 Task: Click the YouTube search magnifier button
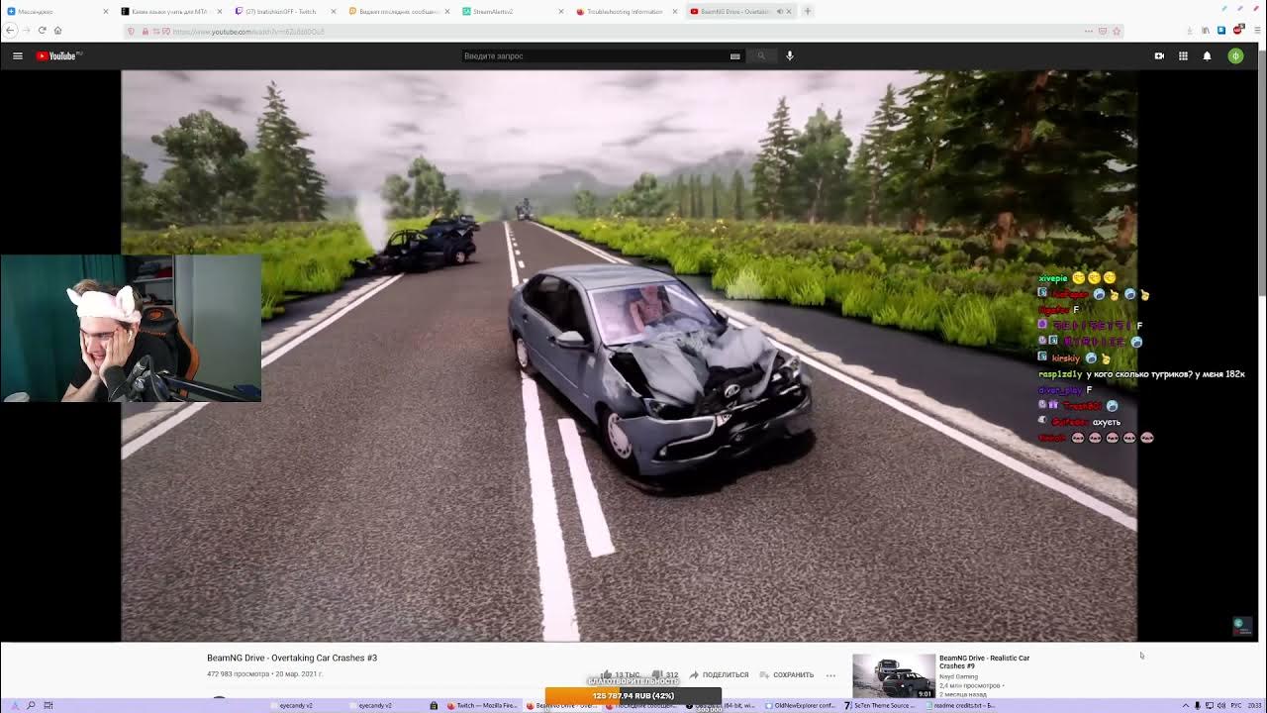pyautogui.click(x=761, y=56)
